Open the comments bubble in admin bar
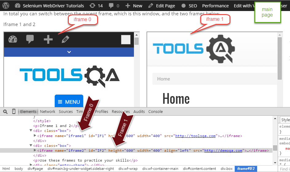This screenshot has height=172, width=290. 111,6
